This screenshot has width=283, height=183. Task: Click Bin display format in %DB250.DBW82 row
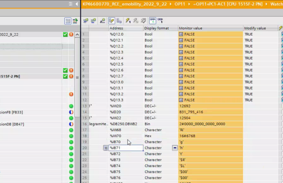tap(160, 124)
